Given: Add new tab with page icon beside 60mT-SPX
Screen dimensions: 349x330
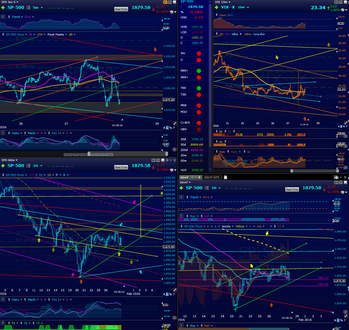Looking at the screenshot, I should [x=226, y=177].
